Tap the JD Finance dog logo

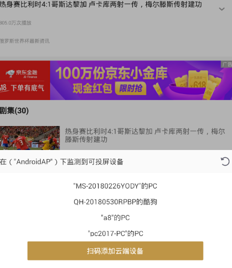10,73
